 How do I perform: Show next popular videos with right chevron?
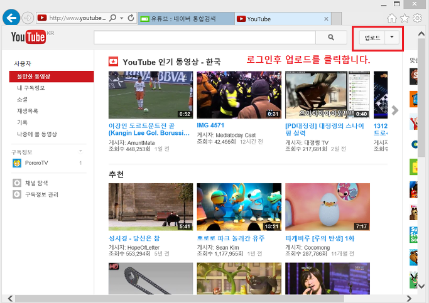394,110
